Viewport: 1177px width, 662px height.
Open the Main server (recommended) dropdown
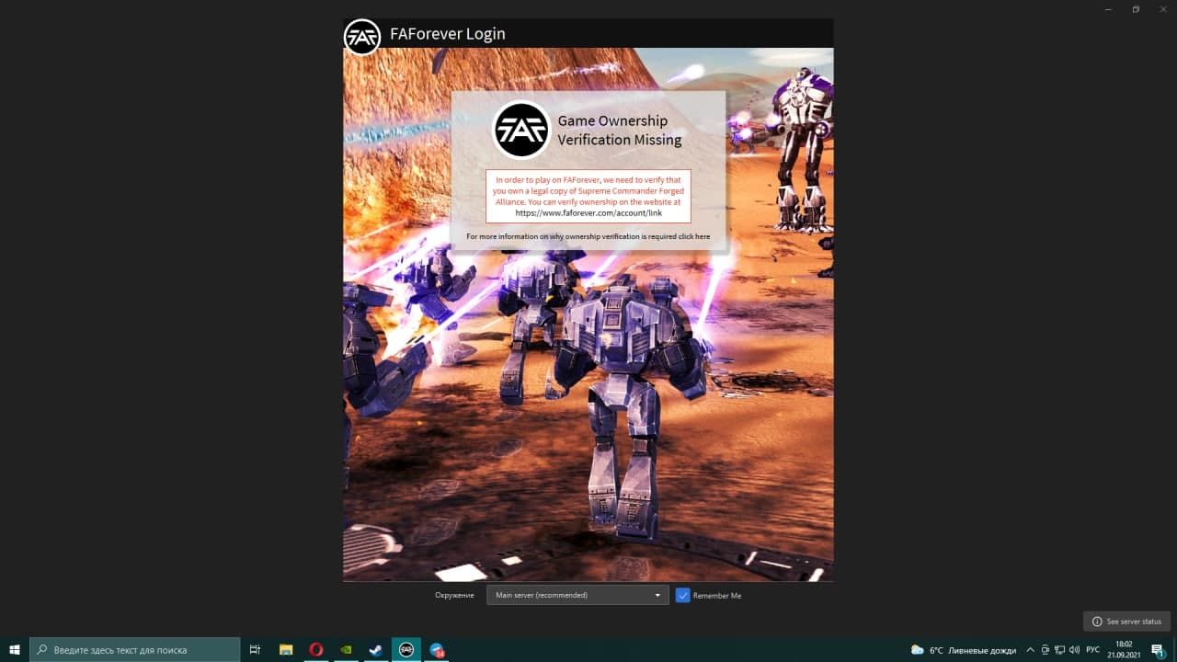click(577, 595)
